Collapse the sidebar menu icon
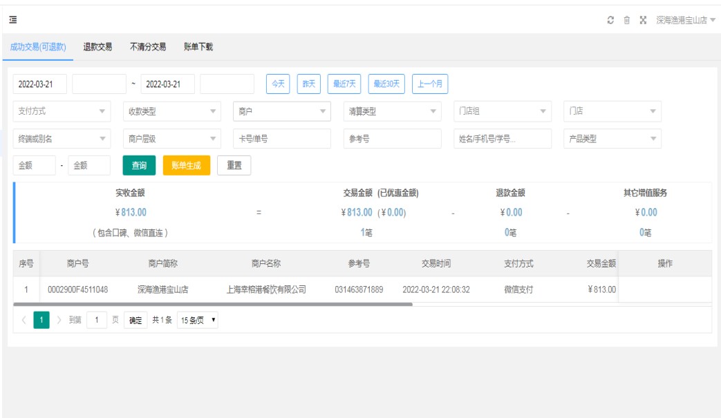 (x=13, y=20)
